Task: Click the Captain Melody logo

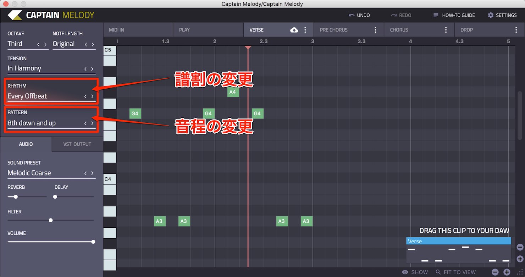Action: [51, 15]
